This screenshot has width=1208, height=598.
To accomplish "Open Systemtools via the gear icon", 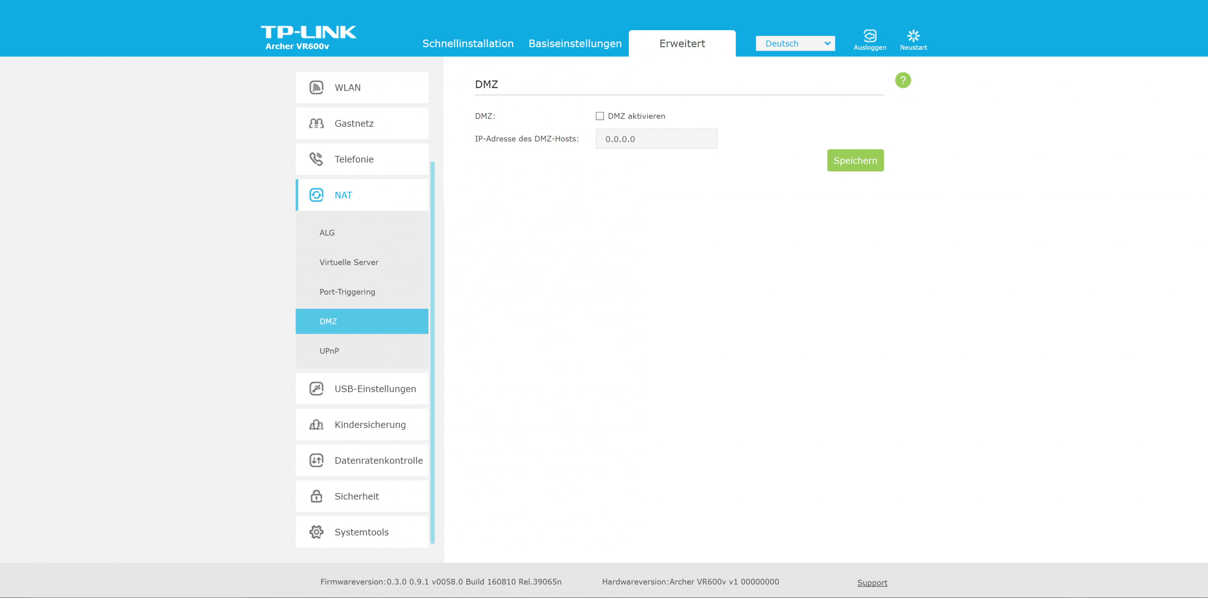I will click(316, 532).
